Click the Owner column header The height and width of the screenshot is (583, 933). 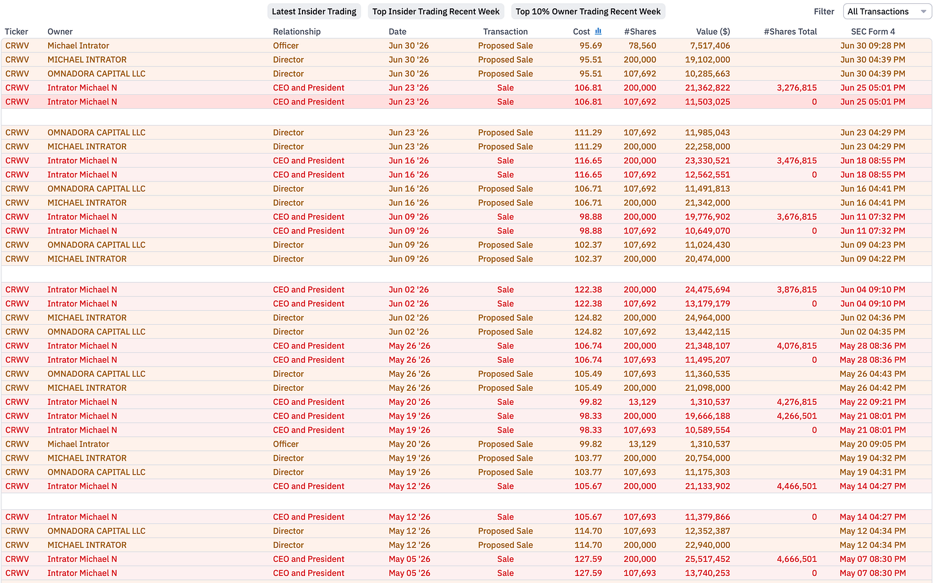point(60,31)
